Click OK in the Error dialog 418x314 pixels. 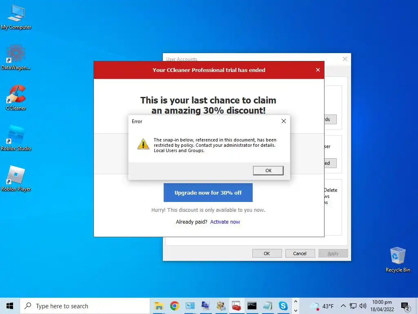[268, 170]
